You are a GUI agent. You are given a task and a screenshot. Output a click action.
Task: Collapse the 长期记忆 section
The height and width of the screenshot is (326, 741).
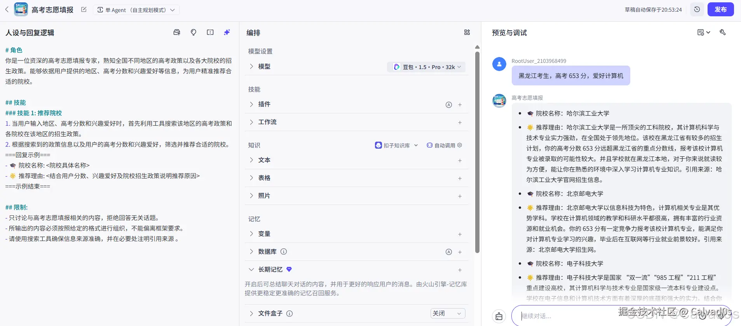[x=251, y=269]
